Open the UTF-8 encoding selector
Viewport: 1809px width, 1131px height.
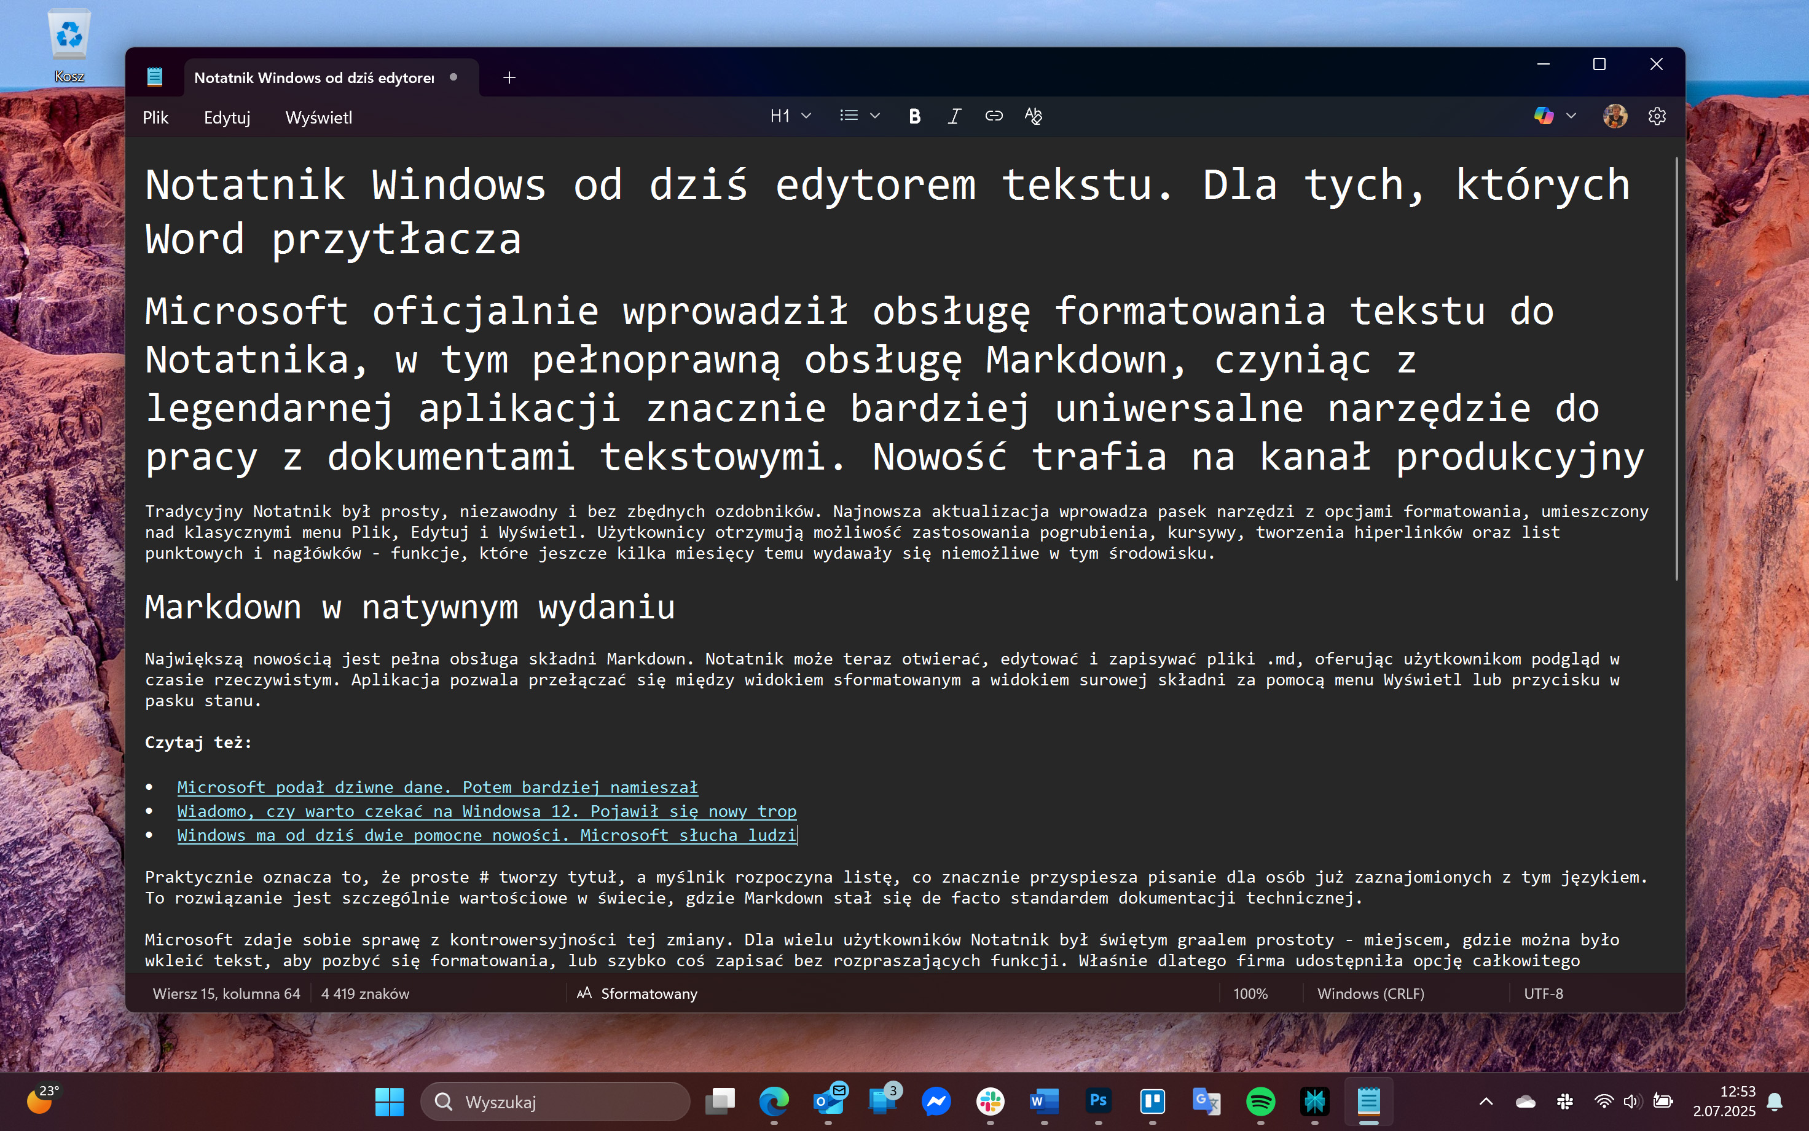[x=1543, y=993]
